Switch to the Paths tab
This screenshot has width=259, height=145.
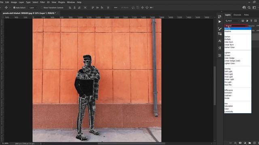(246, 15)
